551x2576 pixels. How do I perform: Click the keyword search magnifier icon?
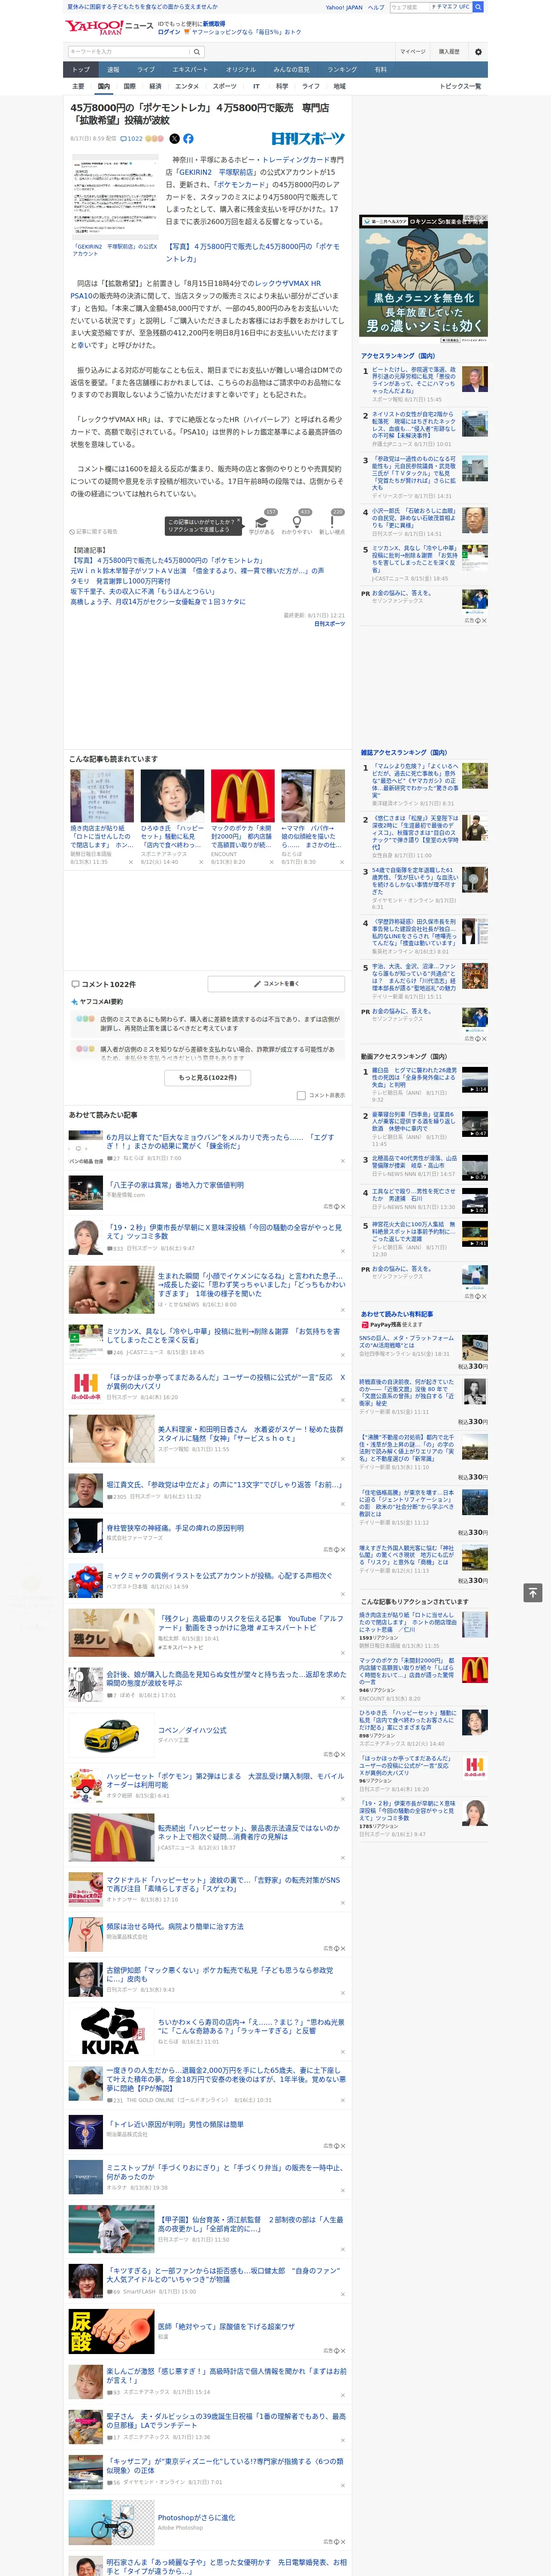(x=197, y=52)
